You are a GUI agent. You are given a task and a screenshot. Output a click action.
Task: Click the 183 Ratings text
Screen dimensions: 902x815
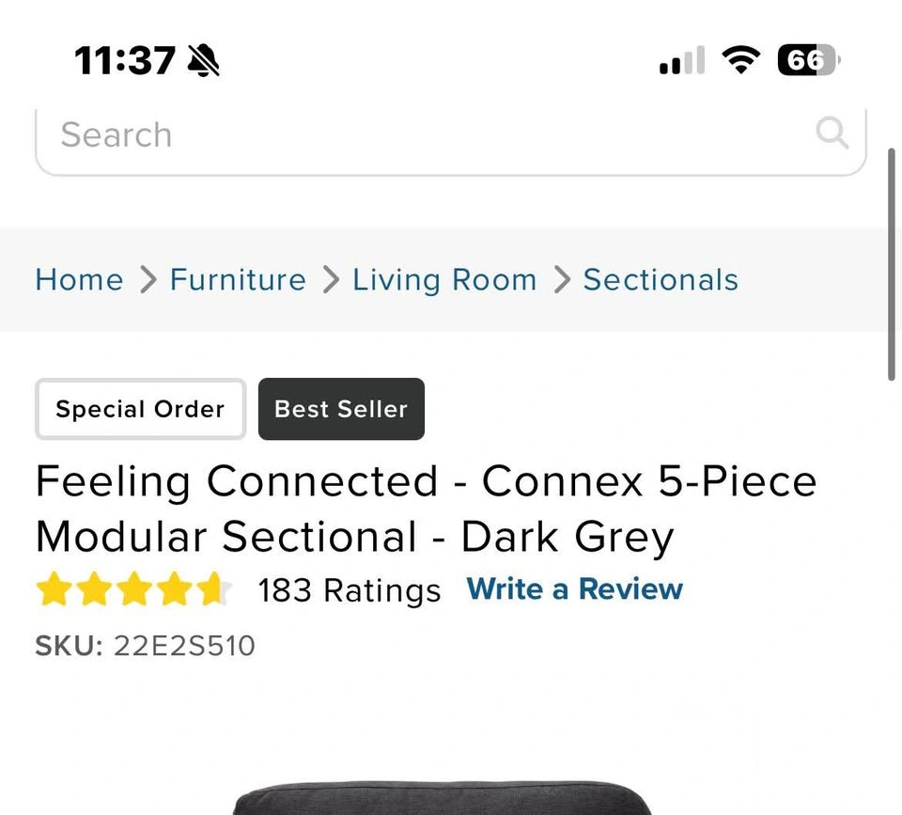[x=350, y=591]
